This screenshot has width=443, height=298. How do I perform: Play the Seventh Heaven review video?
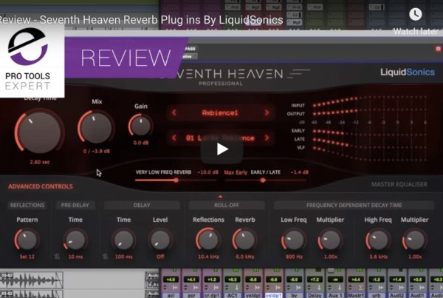pos(221,149)
